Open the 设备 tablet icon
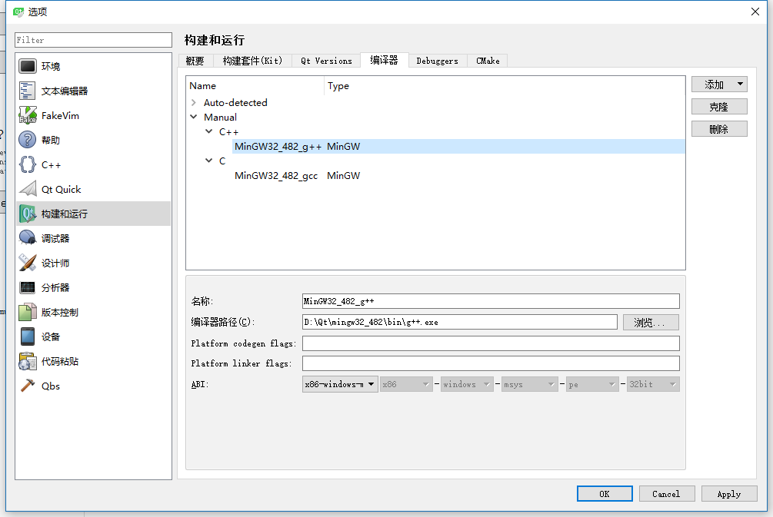Viewport: 773px width, 517px height. point(28,336)
